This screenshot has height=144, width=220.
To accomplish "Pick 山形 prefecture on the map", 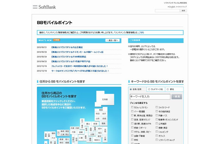I will (x=98, y=118).
